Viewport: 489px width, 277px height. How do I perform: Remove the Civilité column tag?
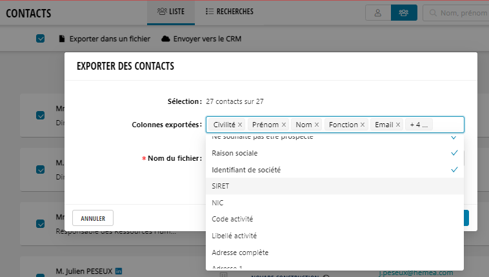(x=240, y=125)
